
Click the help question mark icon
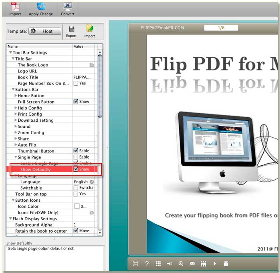[147, 263]
